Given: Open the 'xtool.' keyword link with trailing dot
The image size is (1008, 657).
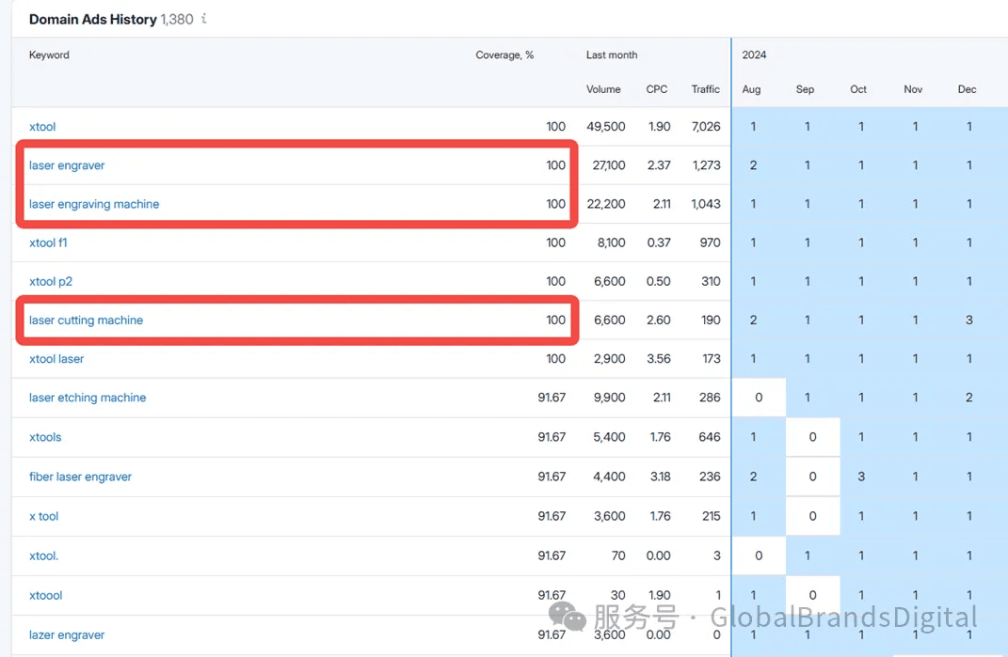Looking at the screenshot, I should point(43,555).
